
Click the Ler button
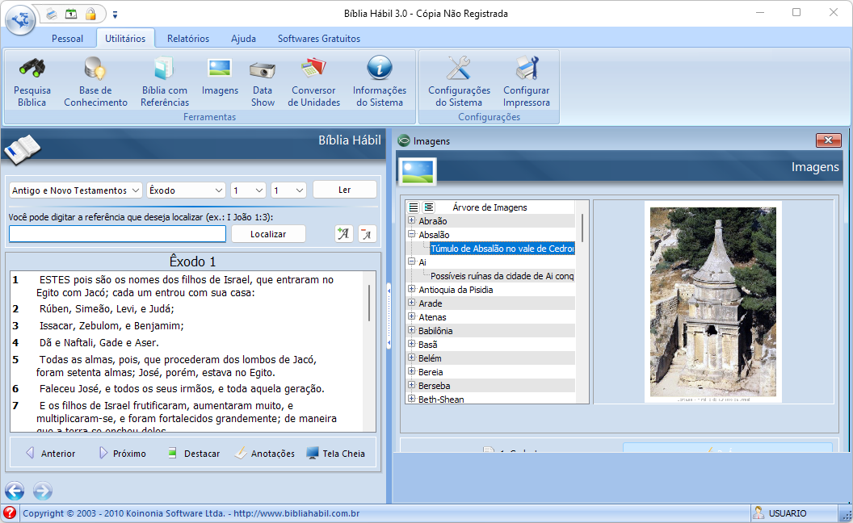coord(344,190)
